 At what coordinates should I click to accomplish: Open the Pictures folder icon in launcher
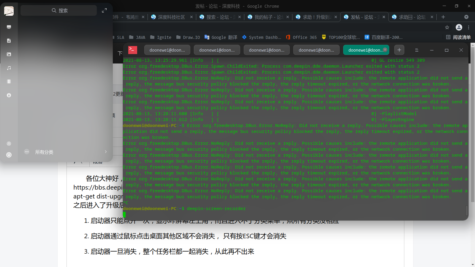pyautogui.click(x=9, y=54)
